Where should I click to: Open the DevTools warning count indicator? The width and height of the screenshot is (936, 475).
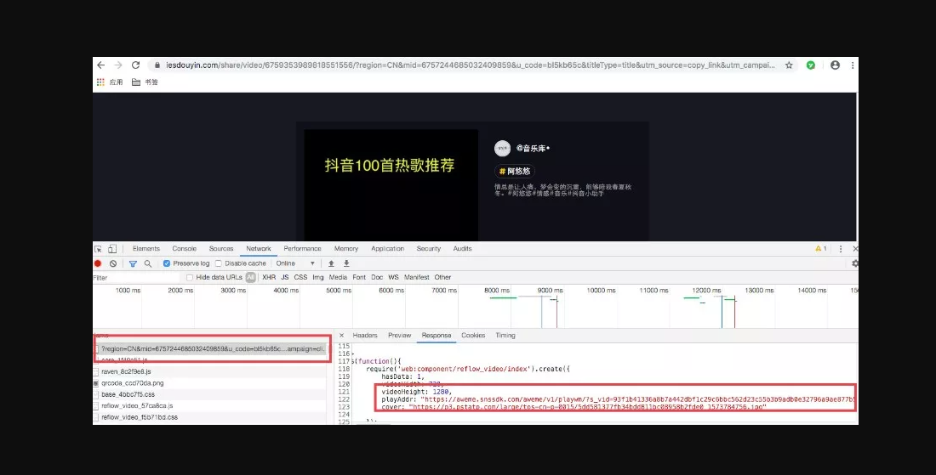tap(821, 248)
